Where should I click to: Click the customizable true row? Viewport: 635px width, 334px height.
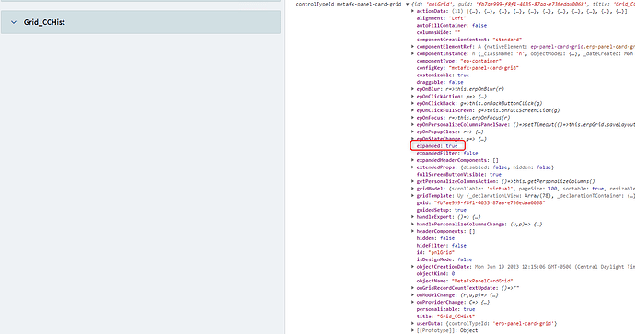(x=443, y=75)
